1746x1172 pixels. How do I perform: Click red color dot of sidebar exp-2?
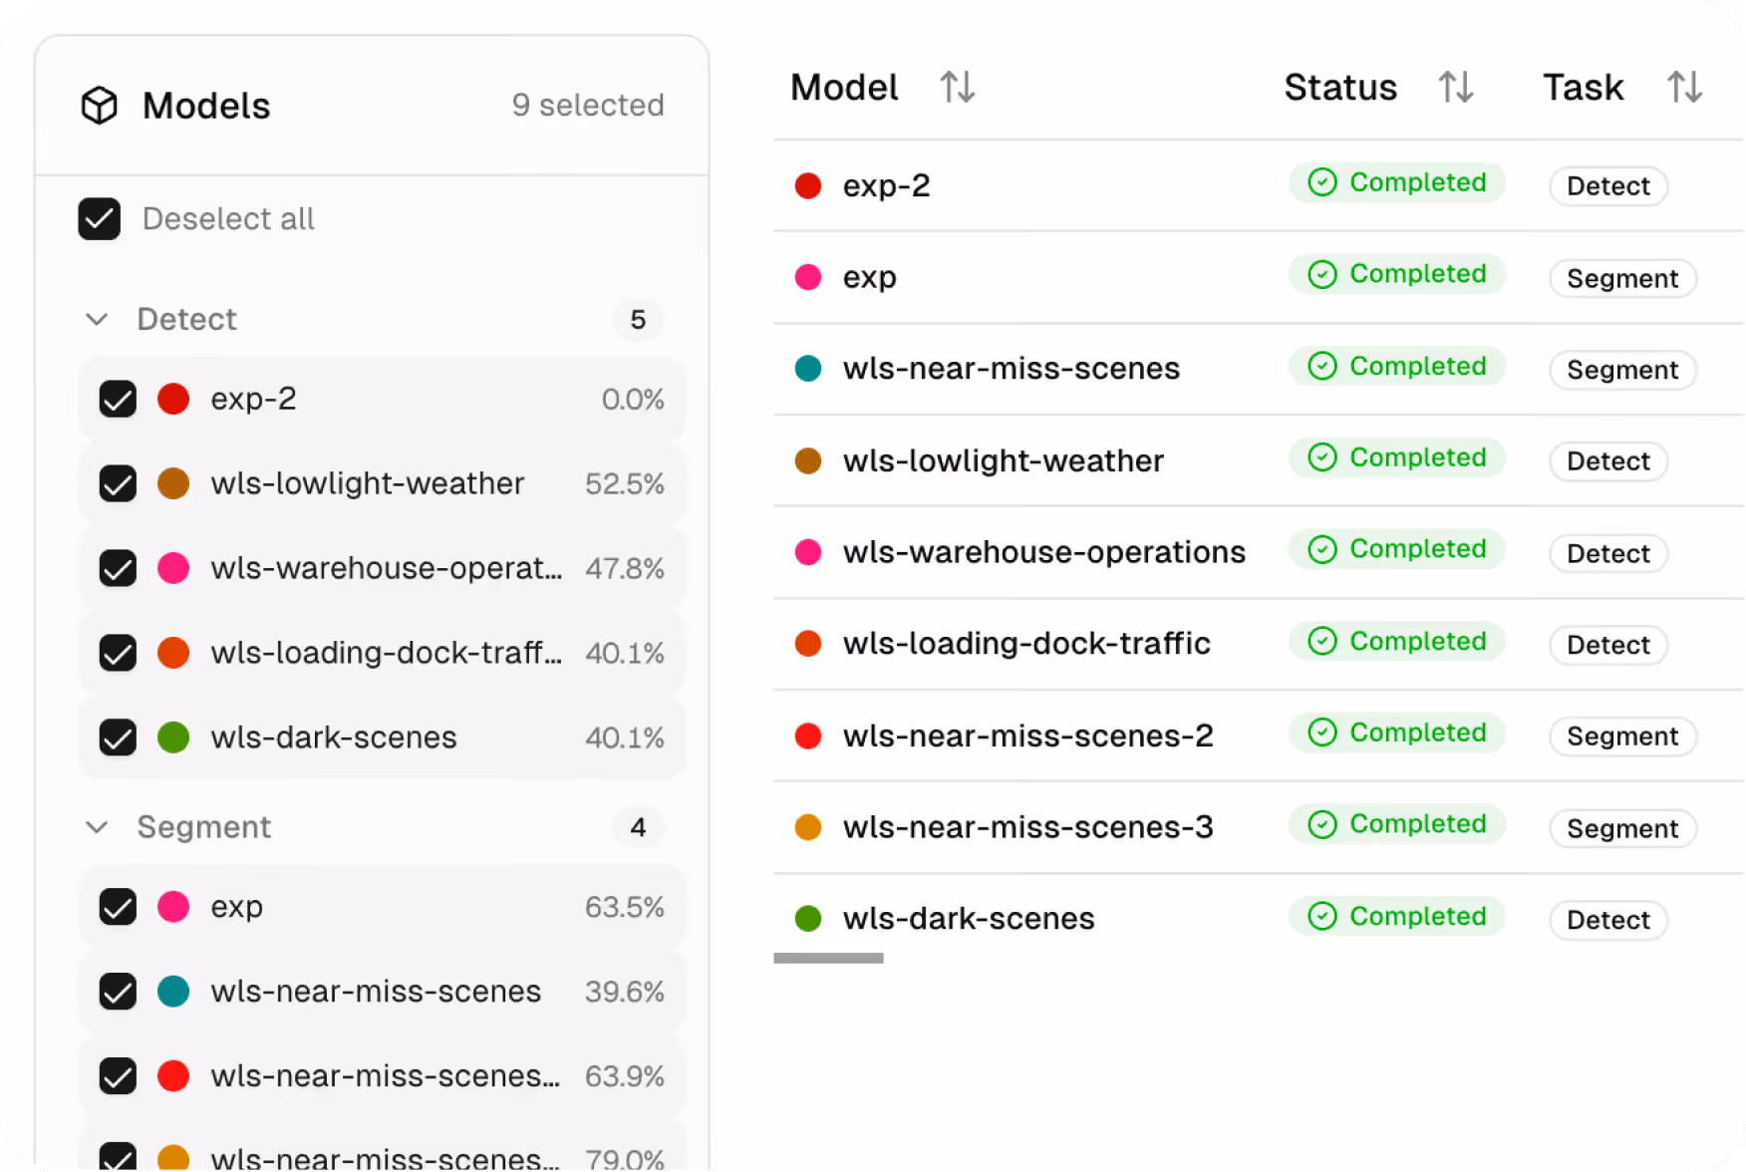(x=173, y=399)
